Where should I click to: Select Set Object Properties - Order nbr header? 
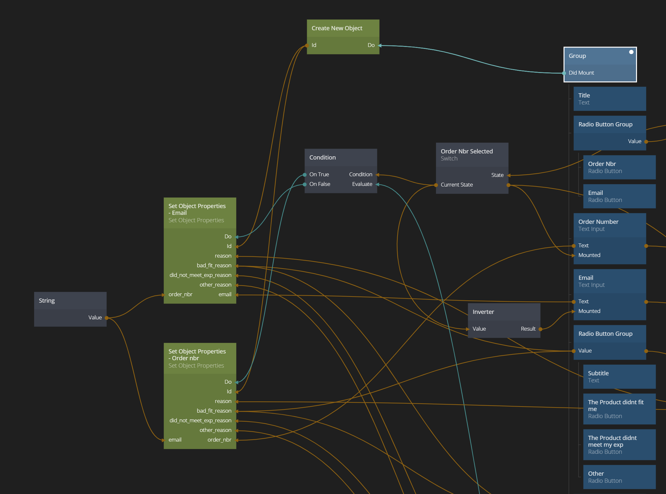click(x=200, y=358)
